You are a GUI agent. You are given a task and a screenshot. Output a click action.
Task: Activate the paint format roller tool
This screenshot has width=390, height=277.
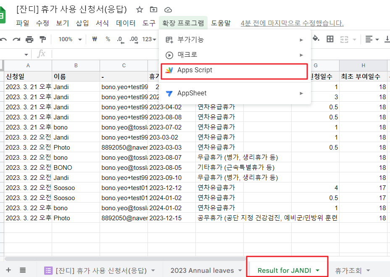click(x=42, y=40)
